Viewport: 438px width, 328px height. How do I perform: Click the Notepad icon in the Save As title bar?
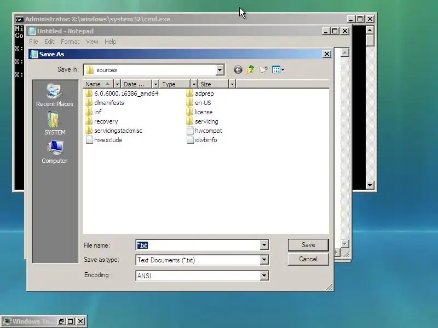point(34,54)
